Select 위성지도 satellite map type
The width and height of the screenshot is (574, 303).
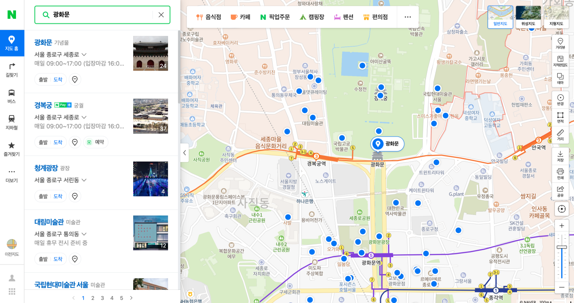(528, 17)
